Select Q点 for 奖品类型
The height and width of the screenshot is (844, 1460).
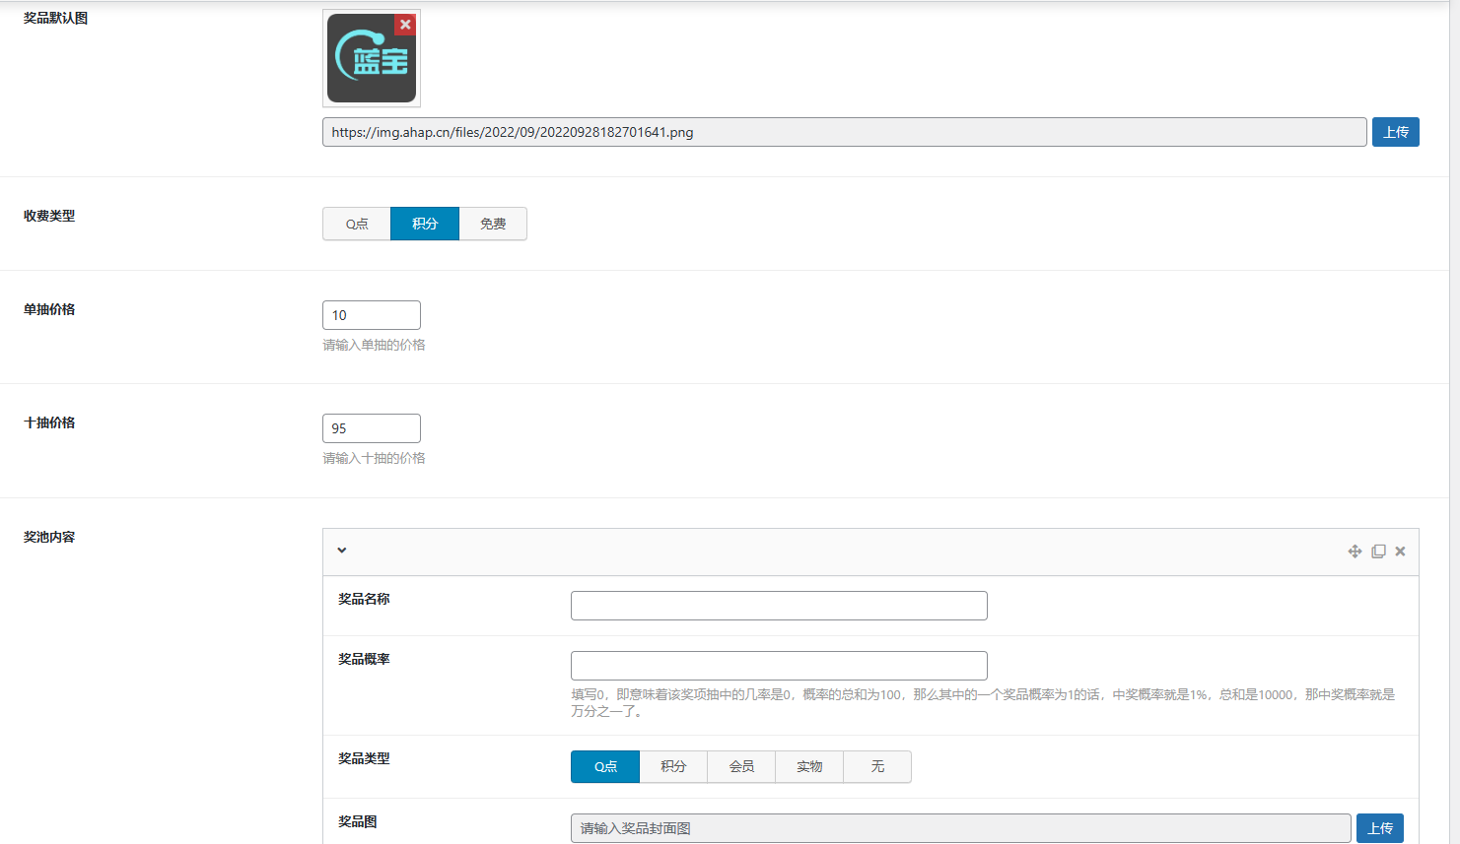click(605, 766)
